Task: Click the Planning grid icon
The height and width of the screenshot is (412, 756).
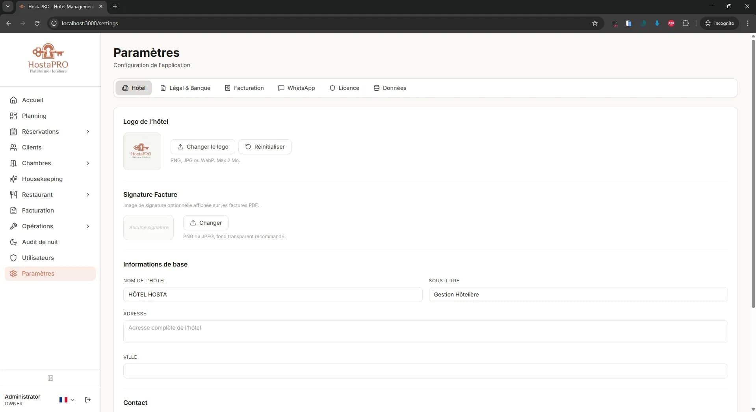Action: pyautogui.click(x=13, y=116)
